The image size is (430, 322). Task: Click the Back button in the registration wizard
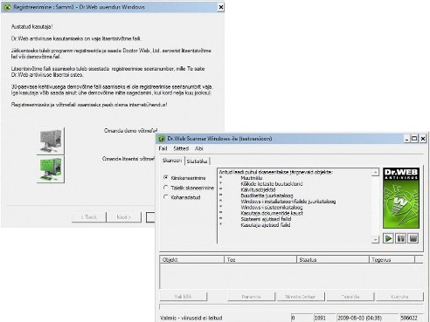[89, 217]
